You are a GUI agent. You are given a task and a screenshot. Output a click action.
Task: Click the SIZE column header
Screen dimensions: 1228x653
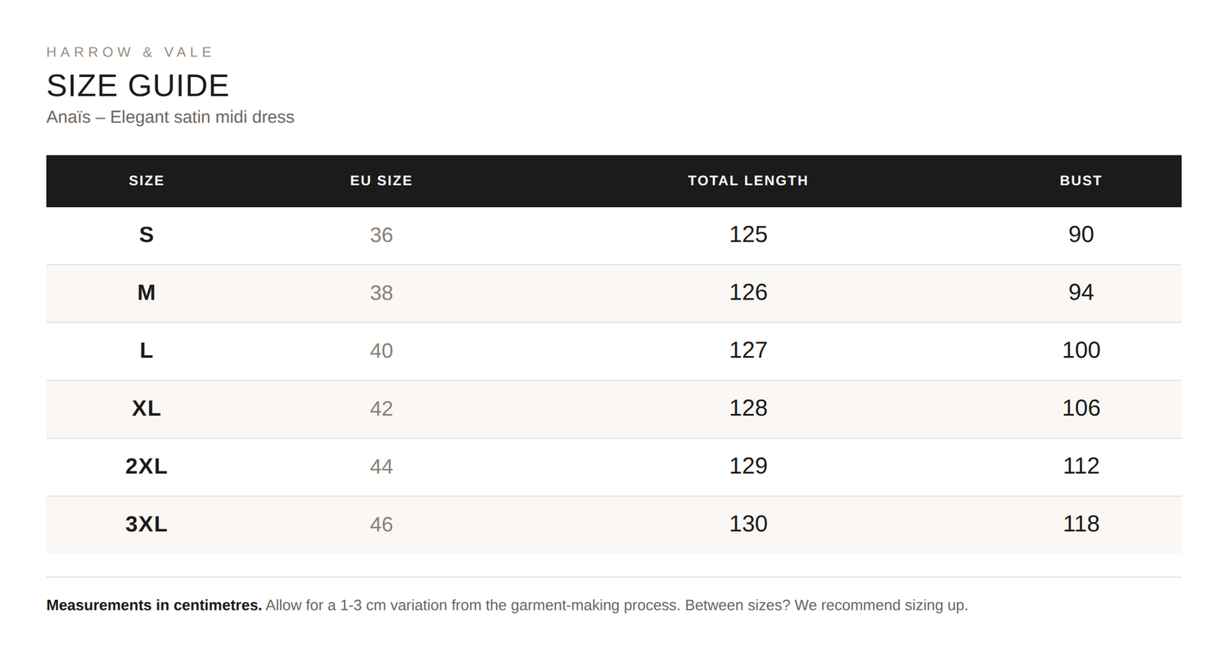click(x=147, y=181)
